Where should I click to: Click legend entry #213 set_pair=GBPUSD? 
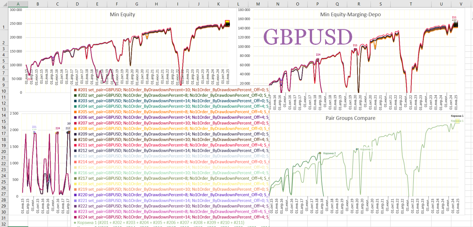point(172,156)
